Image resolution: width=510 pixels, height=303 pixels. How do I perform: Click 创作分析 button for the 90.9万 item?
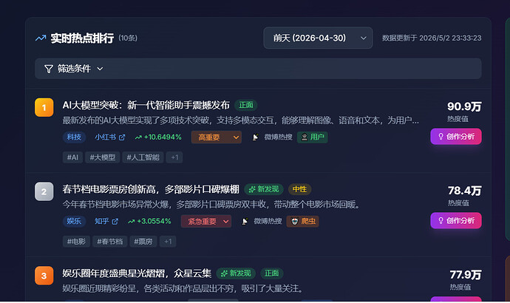click(x=456, y=137)
